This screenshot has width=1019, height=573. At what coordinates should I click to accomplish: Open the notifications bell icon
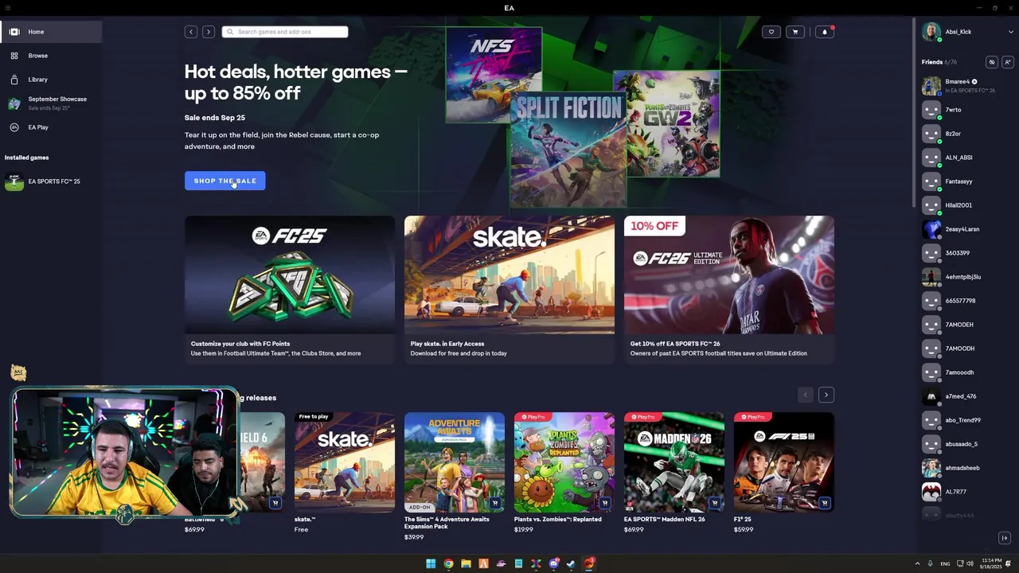pos(825,32)
